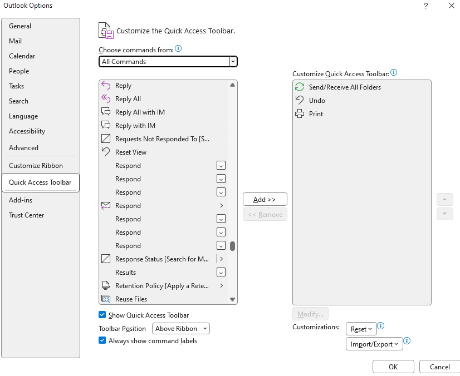Open the Import/Export dropdown
The width and height of the screenshot is (460, 376).
tap(374, 344)
